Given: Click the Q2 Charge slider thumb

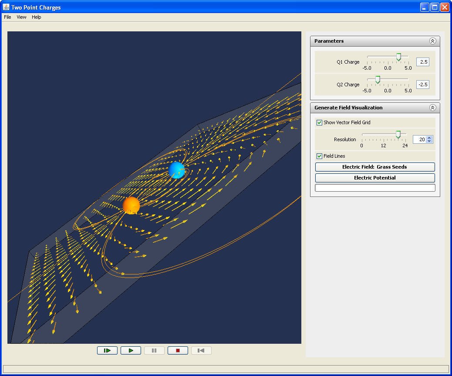Looking at the screenshot, I should pyautogui.click(x=378, y=80).
